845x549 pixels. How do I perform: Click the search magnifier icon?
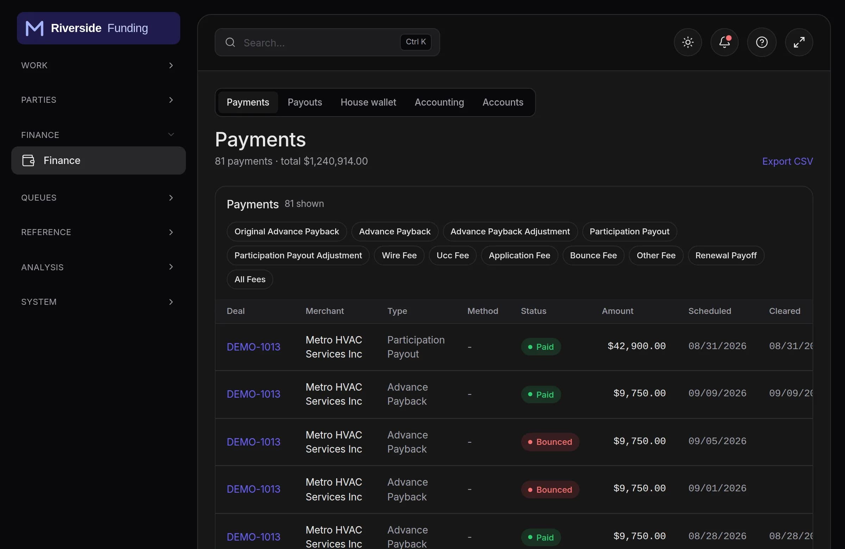tap(230, 42)
